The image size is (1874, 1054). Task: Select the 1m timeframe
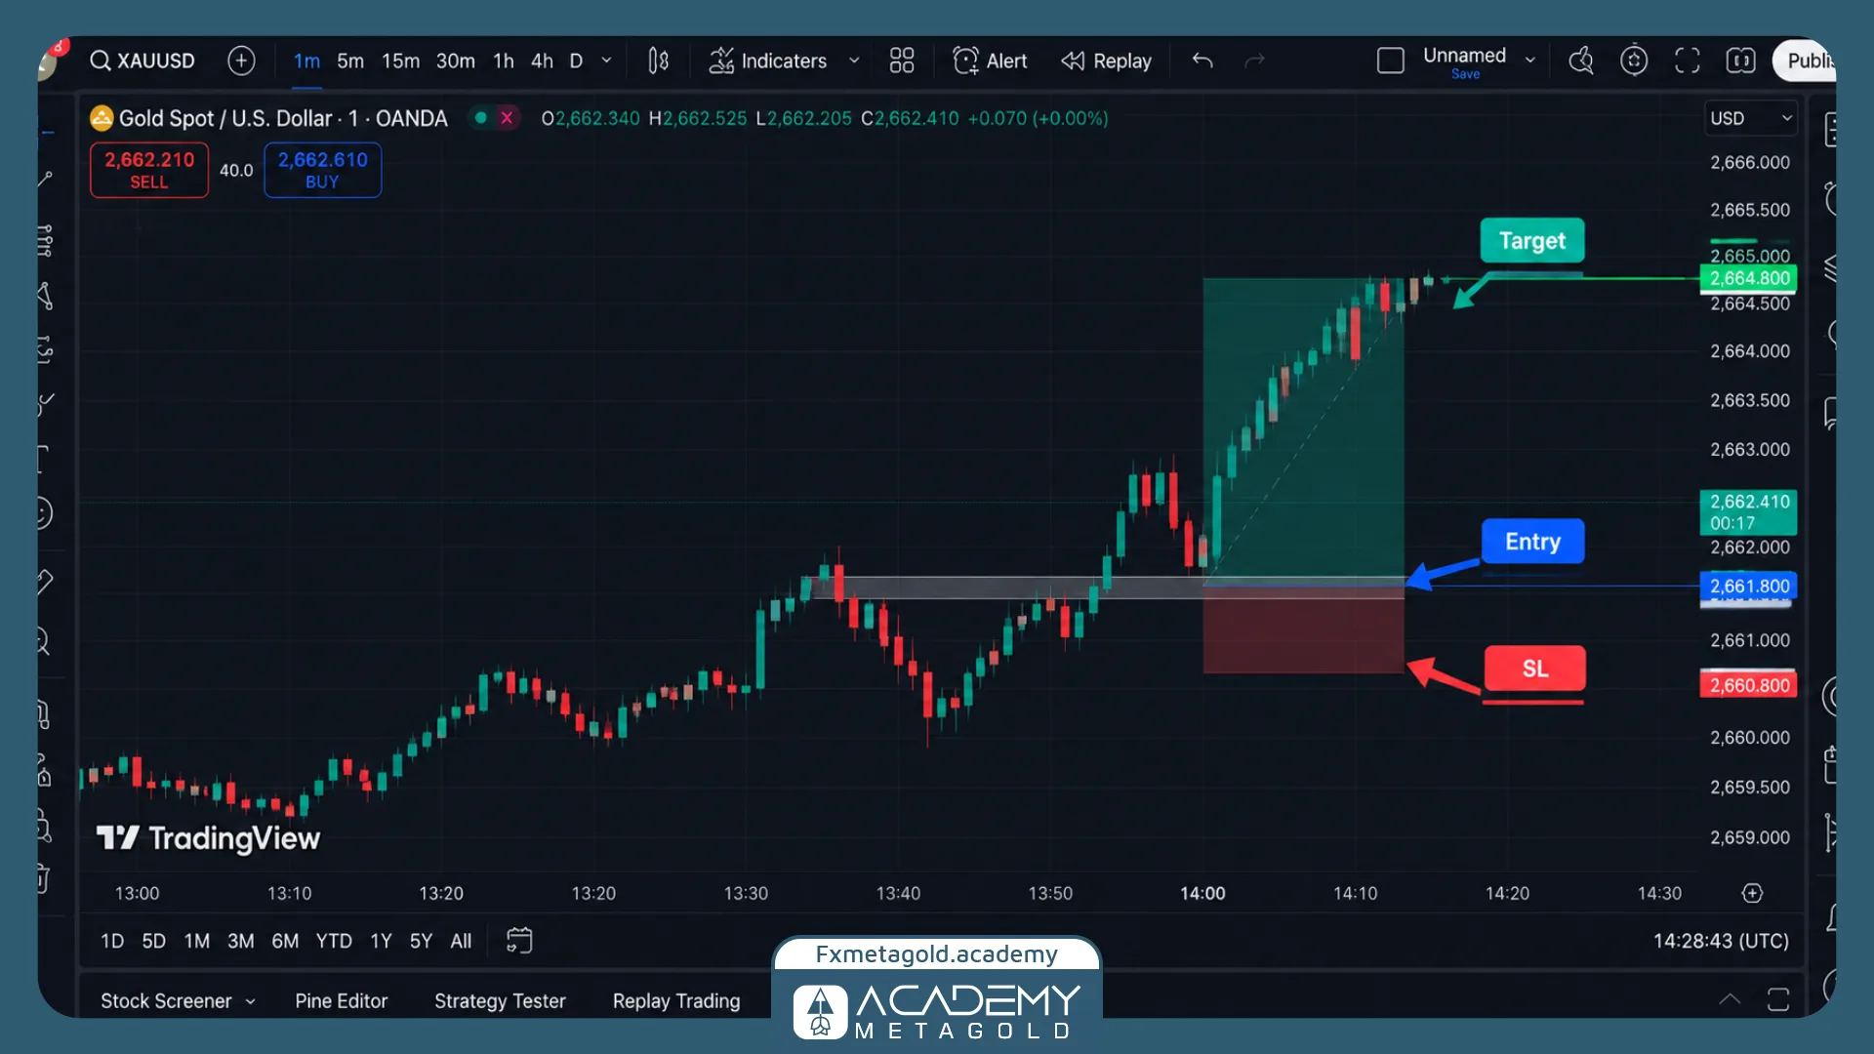[306, 61]
